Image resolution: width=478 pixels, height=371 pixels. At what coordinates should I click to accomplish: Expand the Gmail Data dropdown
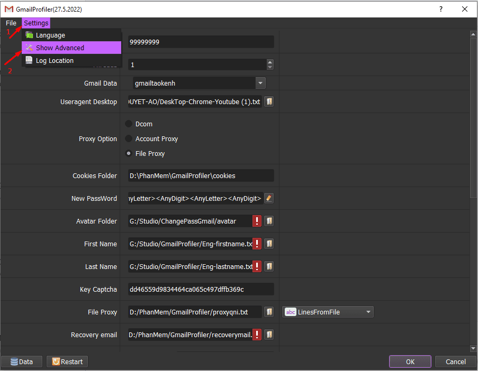(x=260, y=83)
